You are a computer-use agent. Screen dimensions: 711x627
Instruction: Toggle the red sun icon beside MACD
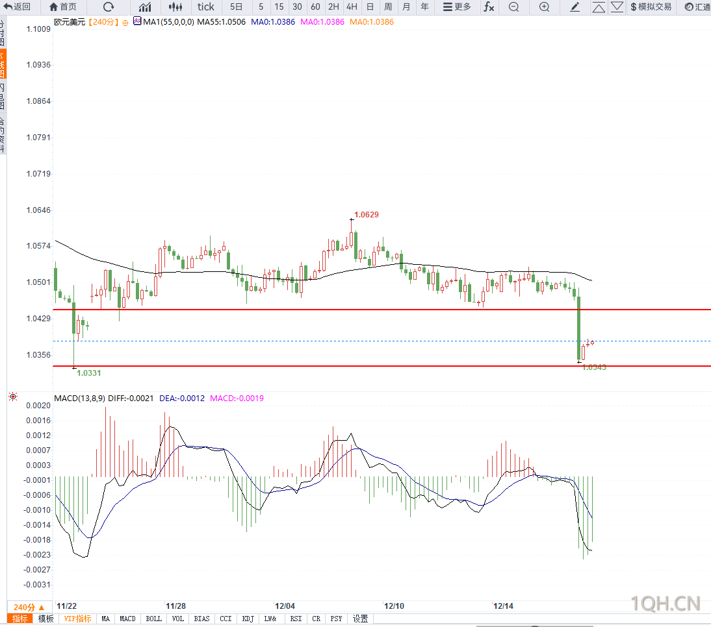pyautogui.click(x=13, y=397)
